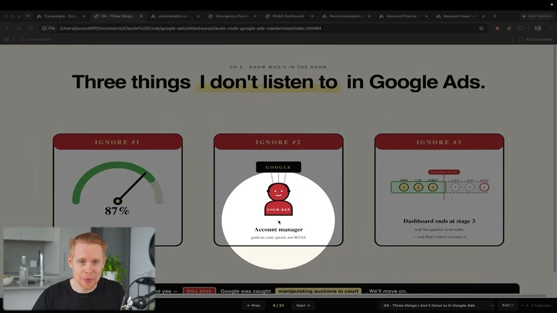Click 'manipulating auctions in court' highlight
The width and height of the screenshot is (557, 313).
coord(319,291)
